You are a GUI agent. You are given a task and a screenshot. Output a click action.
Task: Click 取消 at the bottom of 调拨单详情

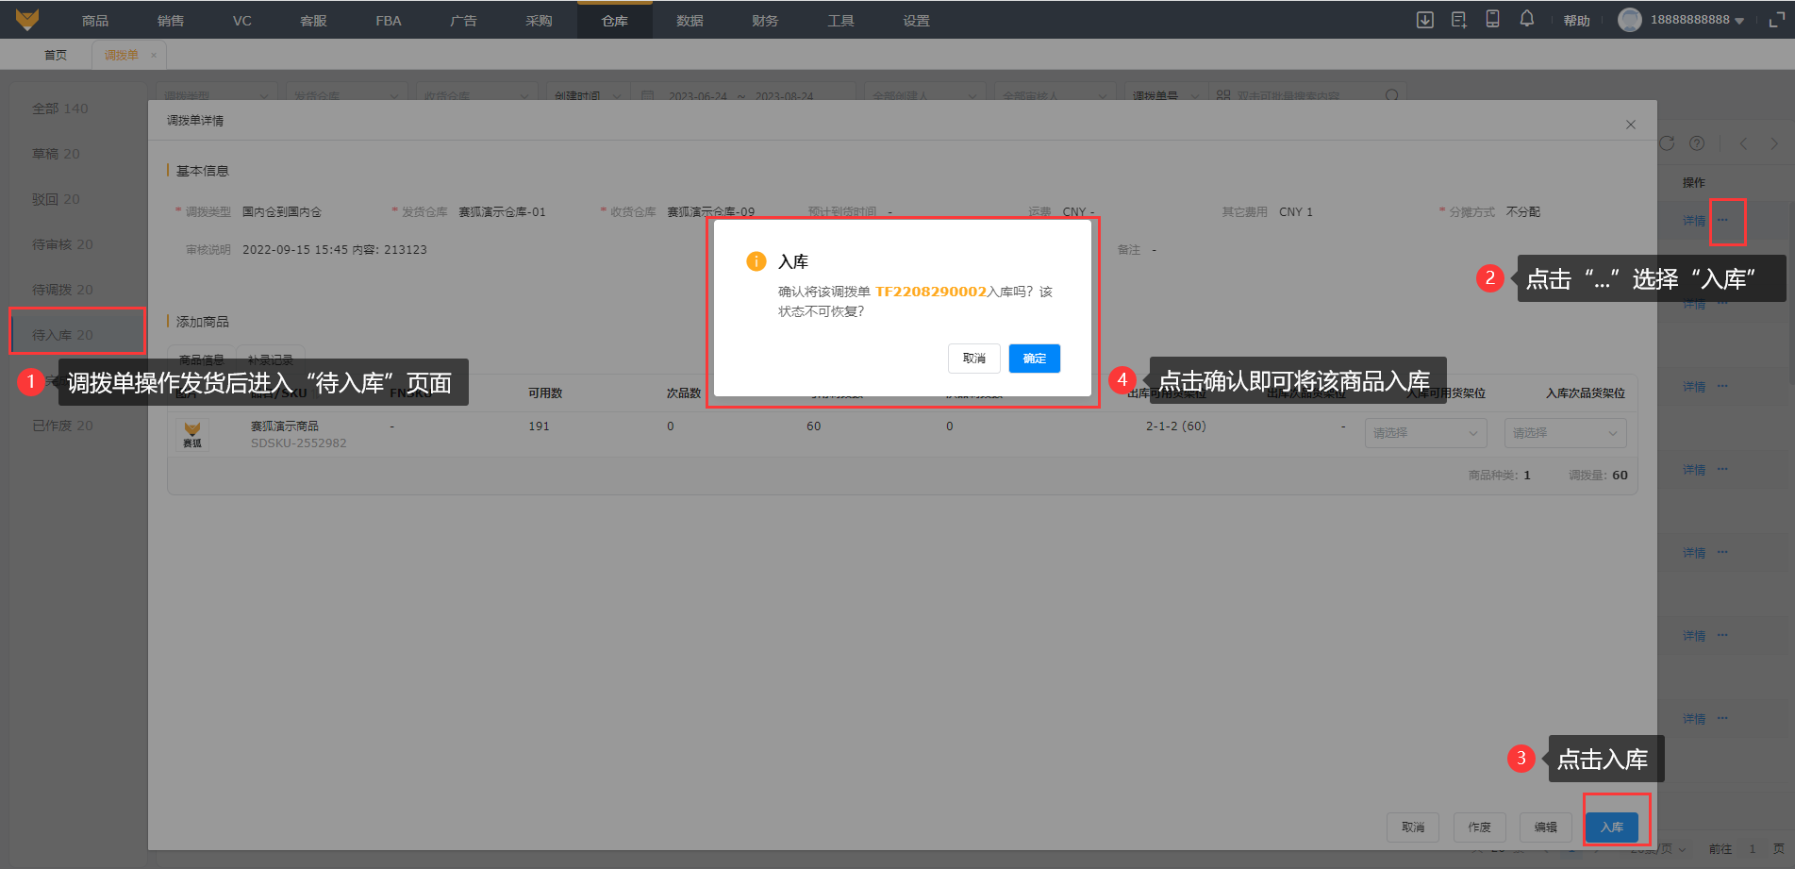pos(1413,827)
